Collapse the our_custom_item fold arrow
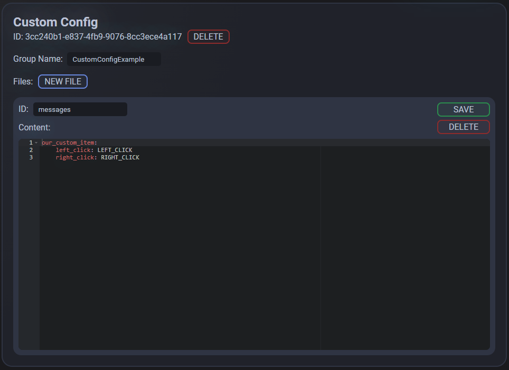Image resolution: width=509 pixels, height=370 pixels. [36, 143]
